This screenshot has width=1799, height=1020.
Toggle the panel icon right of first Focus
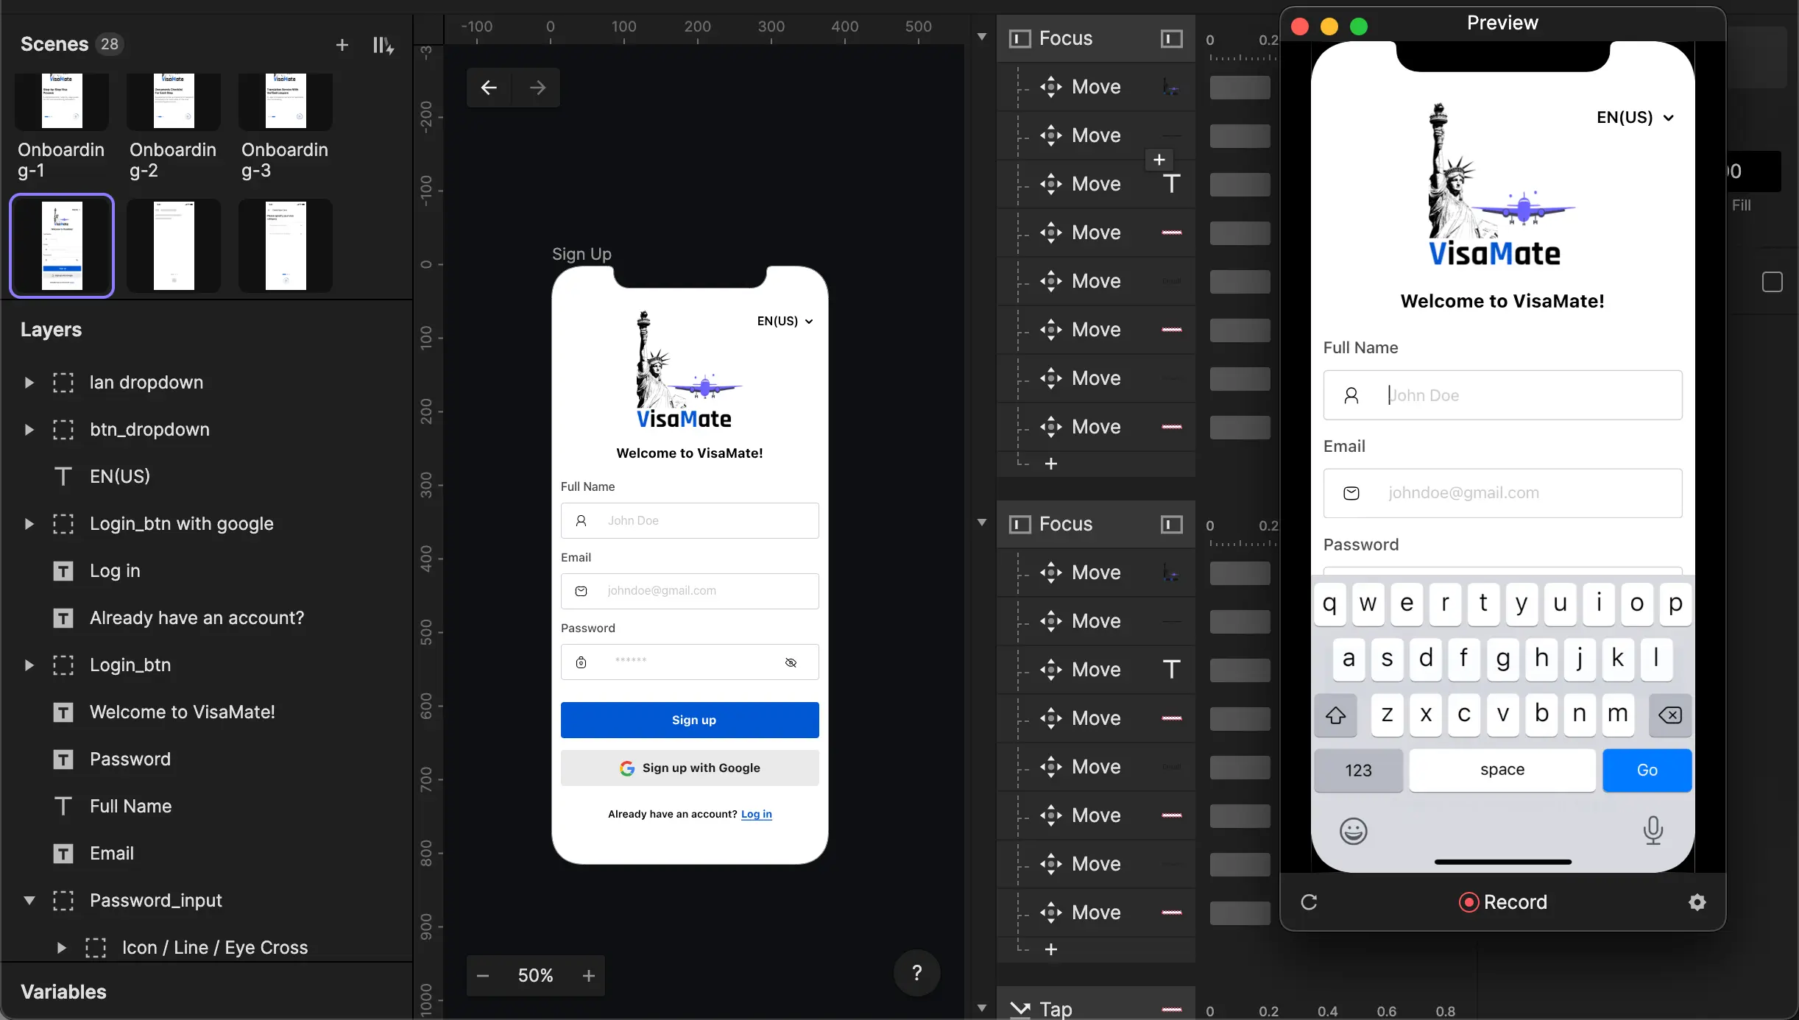(1171, 38)
